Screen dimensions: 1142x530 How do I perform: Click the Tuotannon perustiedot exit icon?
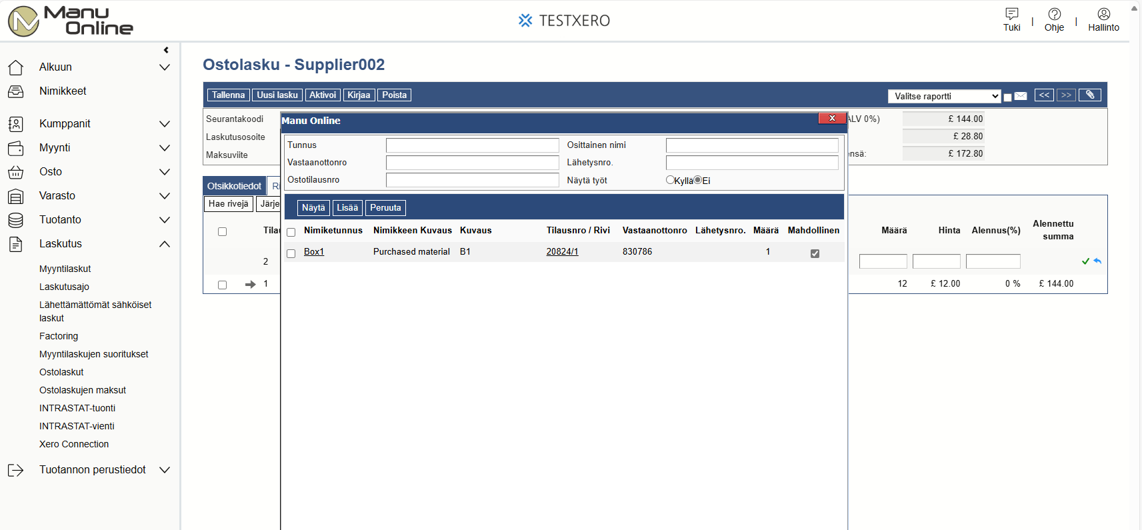(x=15, y=470)
